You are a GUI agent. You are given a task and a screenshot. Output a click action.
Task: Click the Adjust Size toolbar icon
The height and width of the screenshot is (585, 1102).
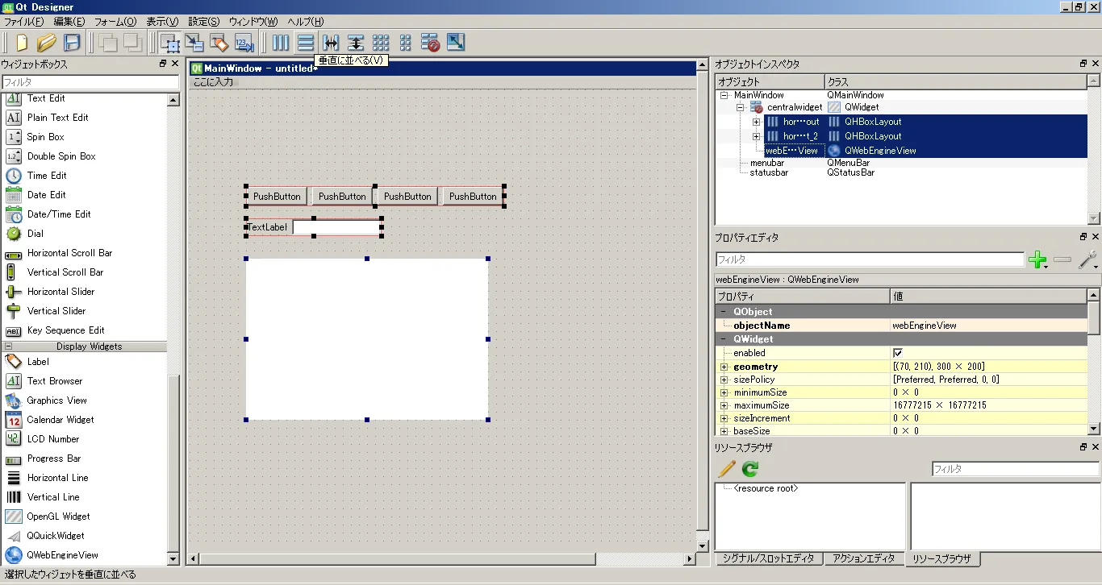455,43
